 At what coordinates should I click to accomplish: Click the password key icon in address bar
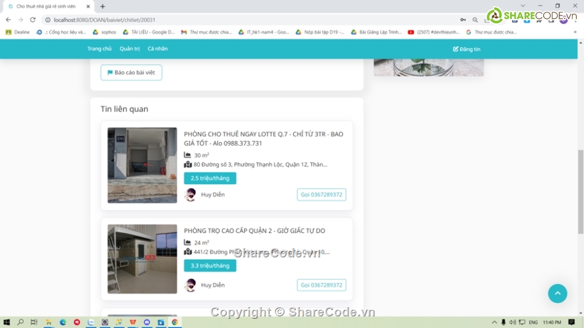tap(463, 20)
